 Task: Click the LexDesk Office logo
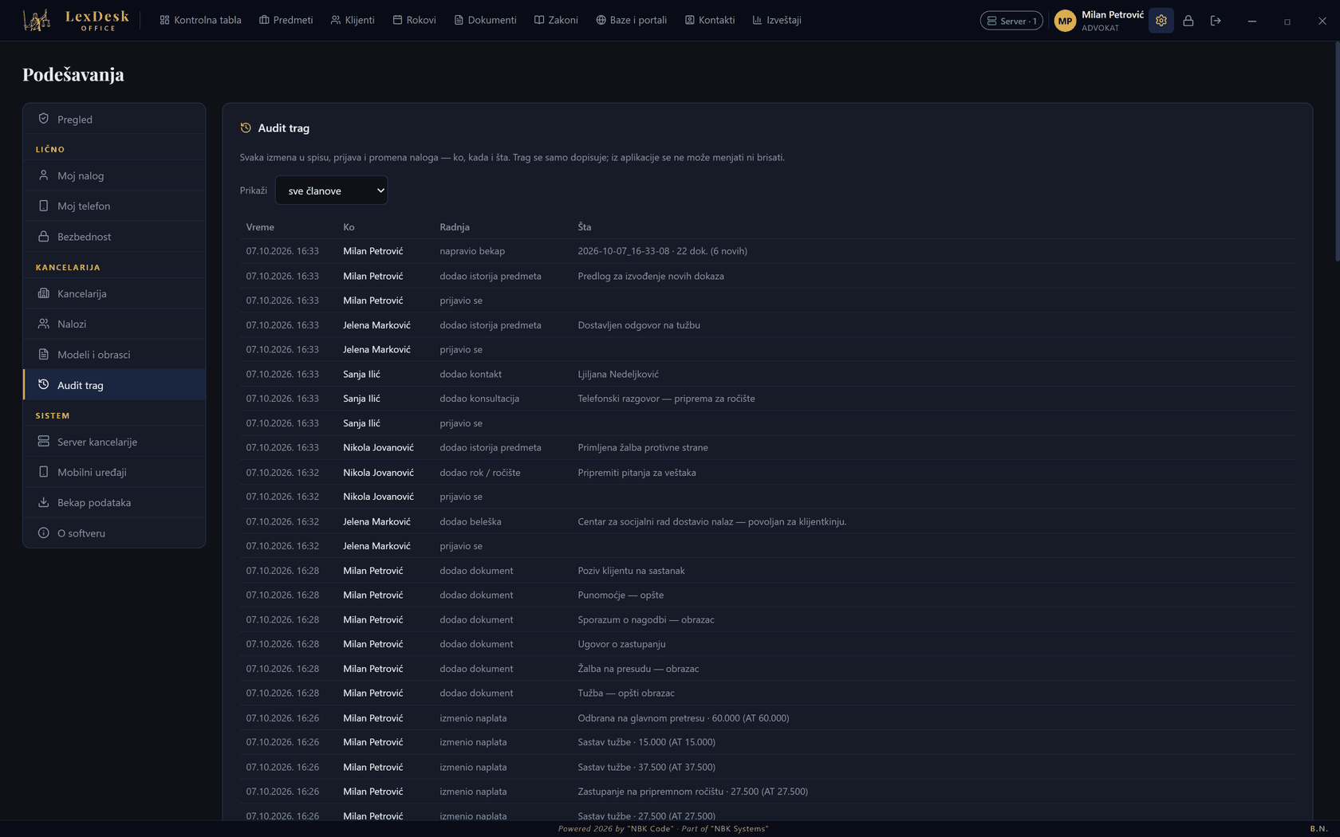pos(77,21)
